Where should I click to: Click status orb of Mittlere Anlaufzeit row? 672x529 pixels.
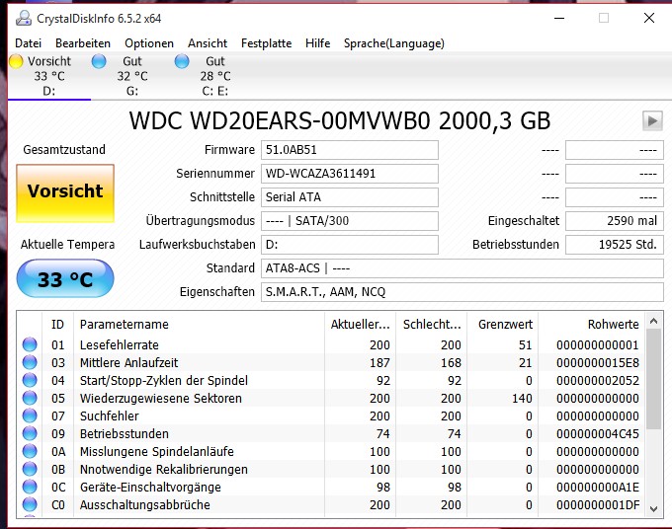(x=30, y=362)
